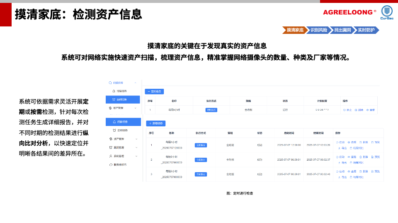Click the alarm clock icon in highlighted 定时任务
This screenshot has width=398, height=223.
pos(114,100)
